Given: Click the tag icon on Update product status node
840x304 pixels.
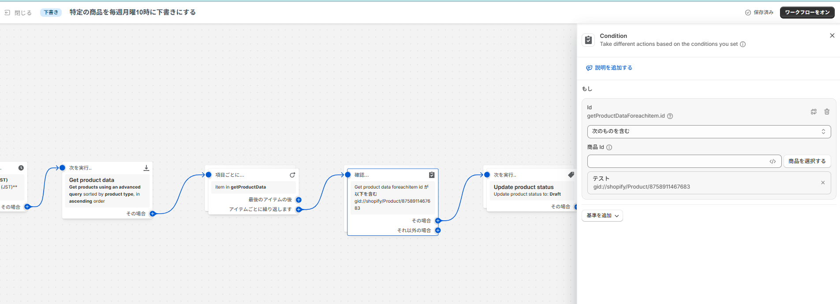Looking at the screenshot, I should (x=571, y=175).
